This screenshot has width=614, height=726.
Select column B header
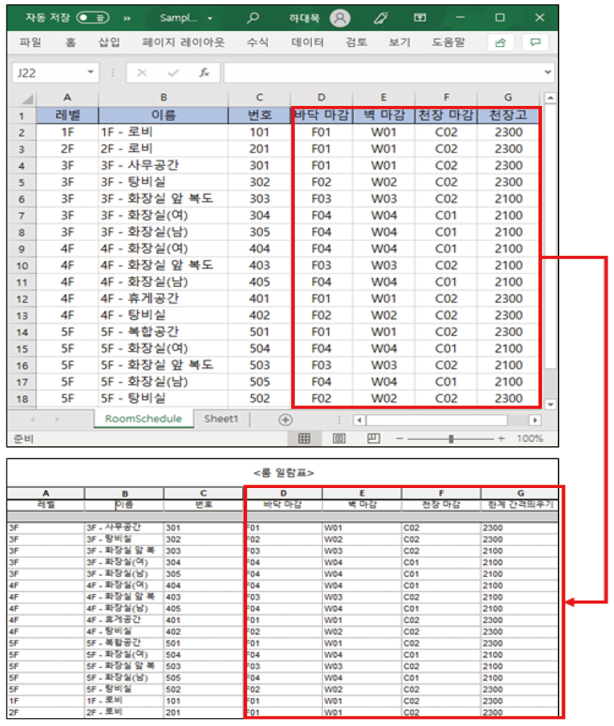coord(164,98)
